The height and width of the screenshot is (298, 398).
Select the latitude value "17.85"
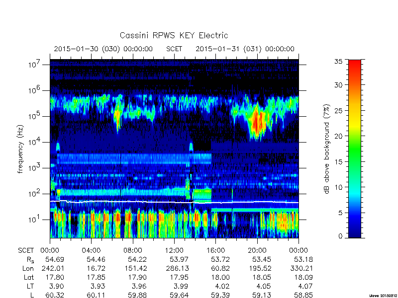[96, 277]
